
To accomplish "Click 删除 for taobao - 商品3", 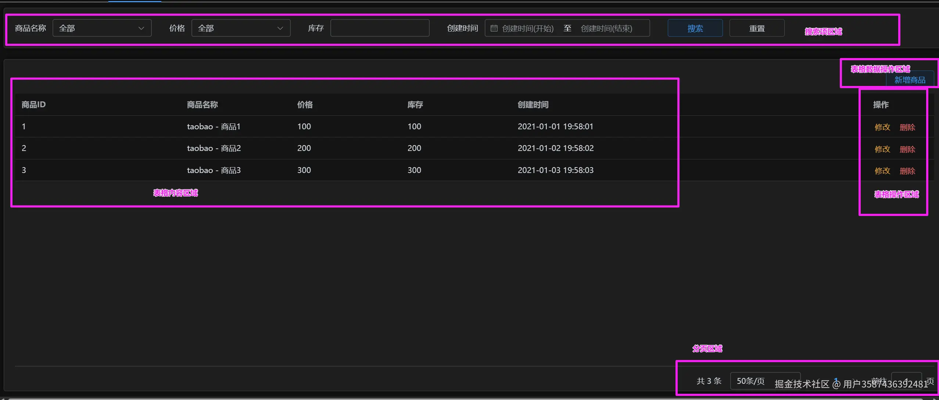I will tap(907, 171).
